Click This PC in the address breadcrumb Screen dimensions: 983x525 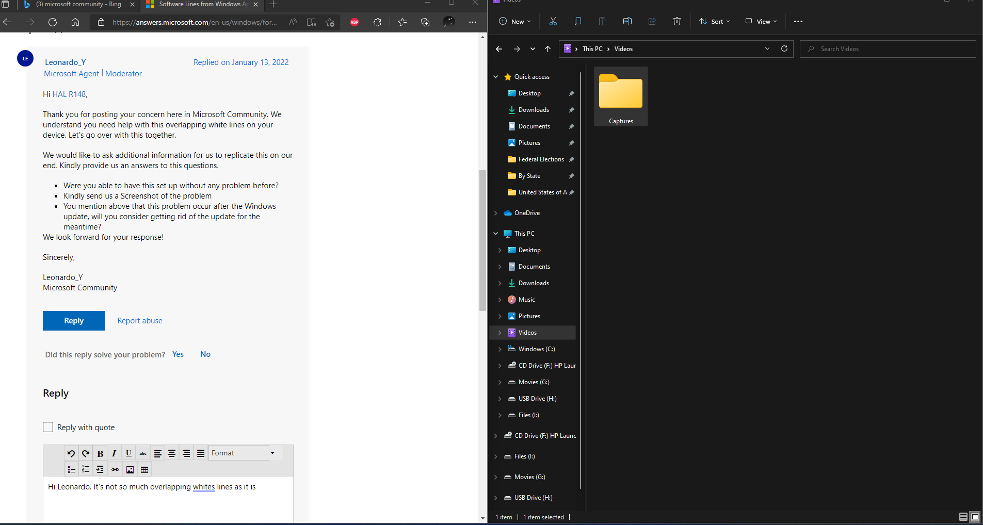[x=592, y=49]
